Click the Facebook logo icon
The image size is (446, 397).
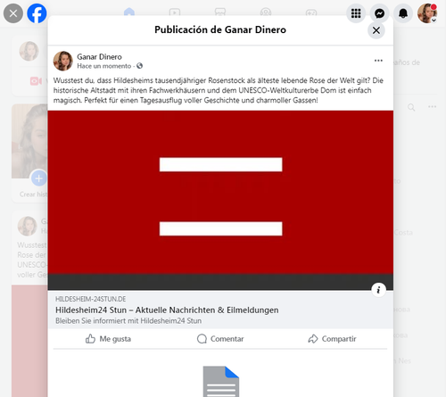point(37,13)
